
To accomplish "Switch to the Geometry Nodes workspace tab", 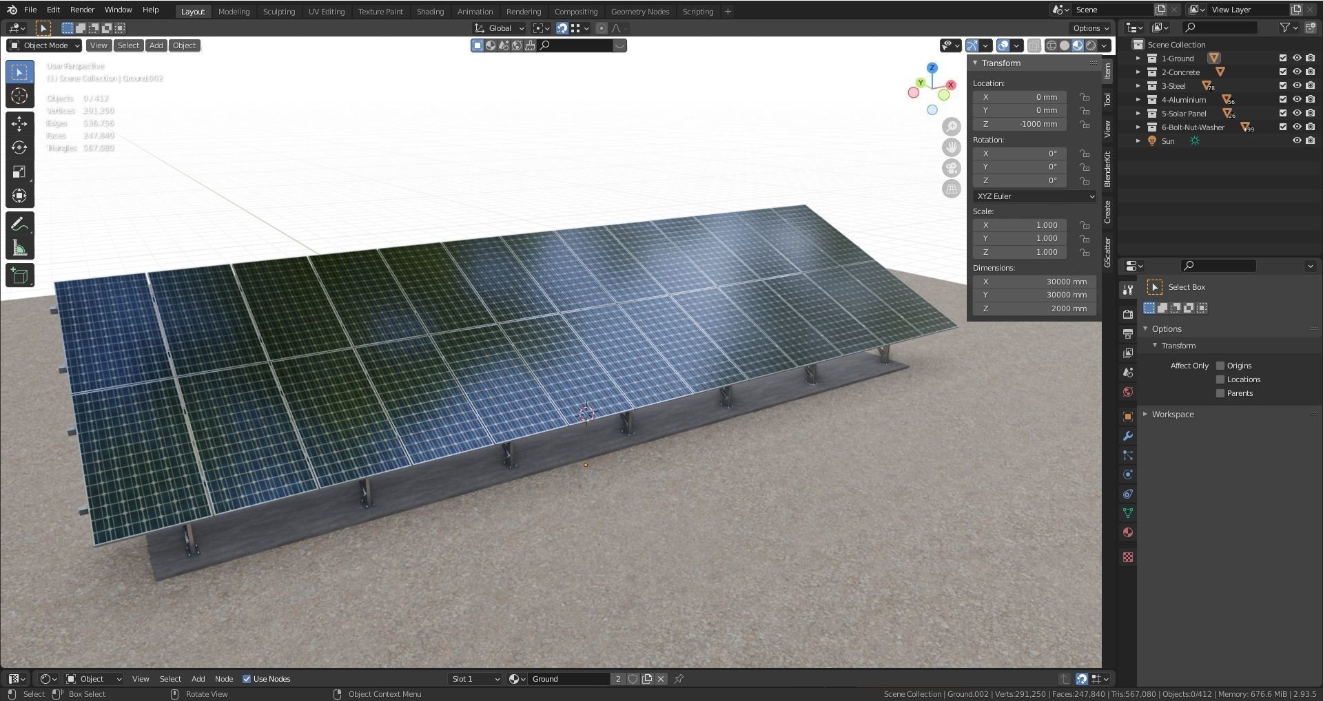I will click(639, 12).
